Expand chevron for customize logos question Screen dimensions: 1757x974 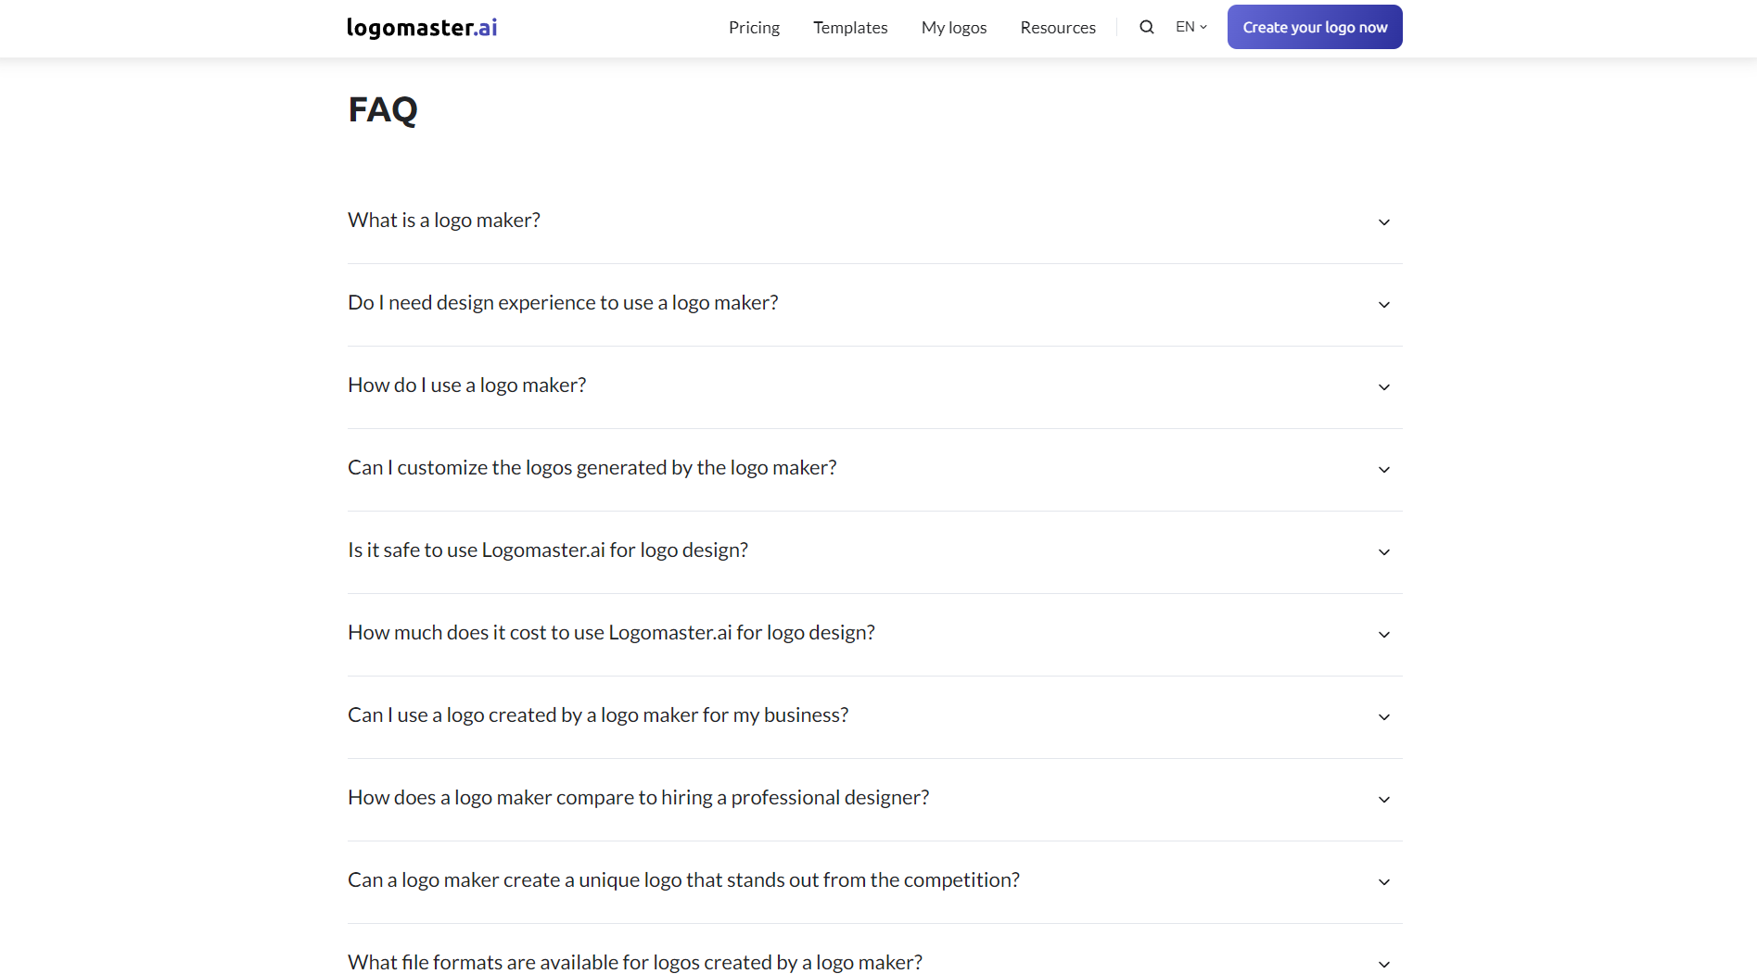coord(1383,470)
